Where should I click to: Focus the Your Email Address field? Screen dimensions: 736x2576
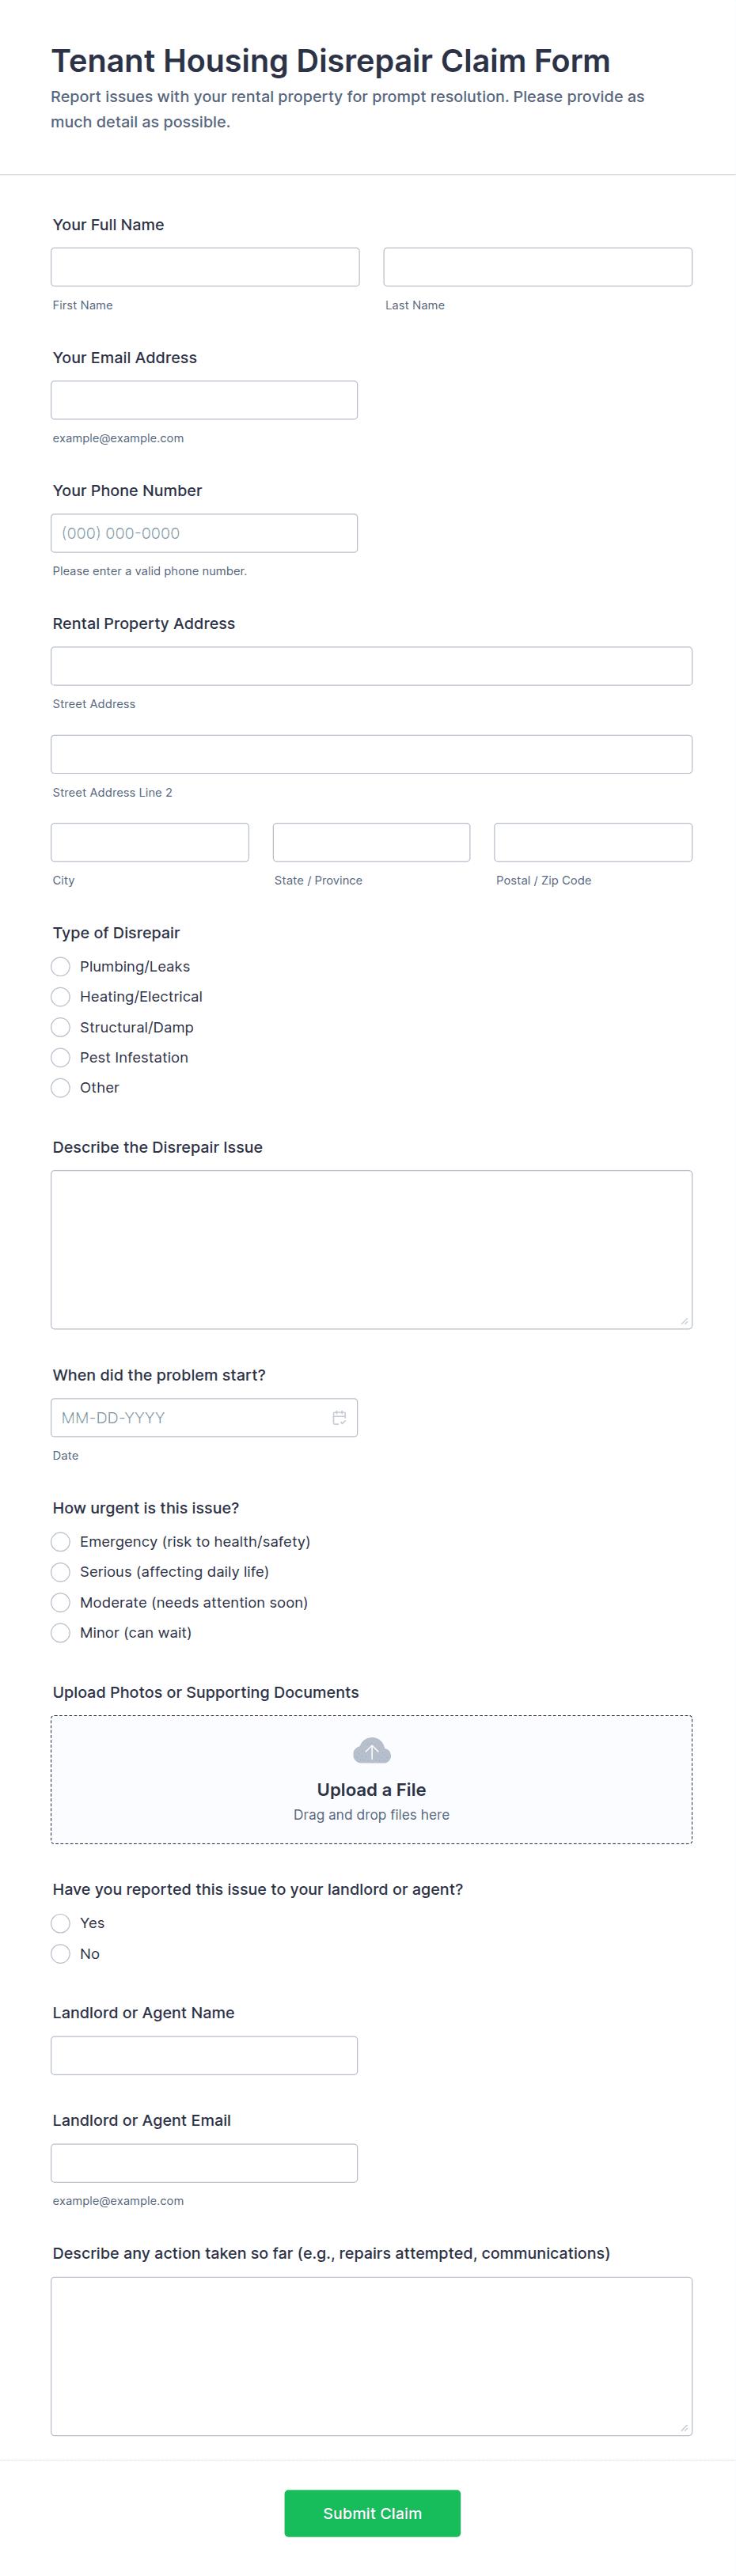204,400
